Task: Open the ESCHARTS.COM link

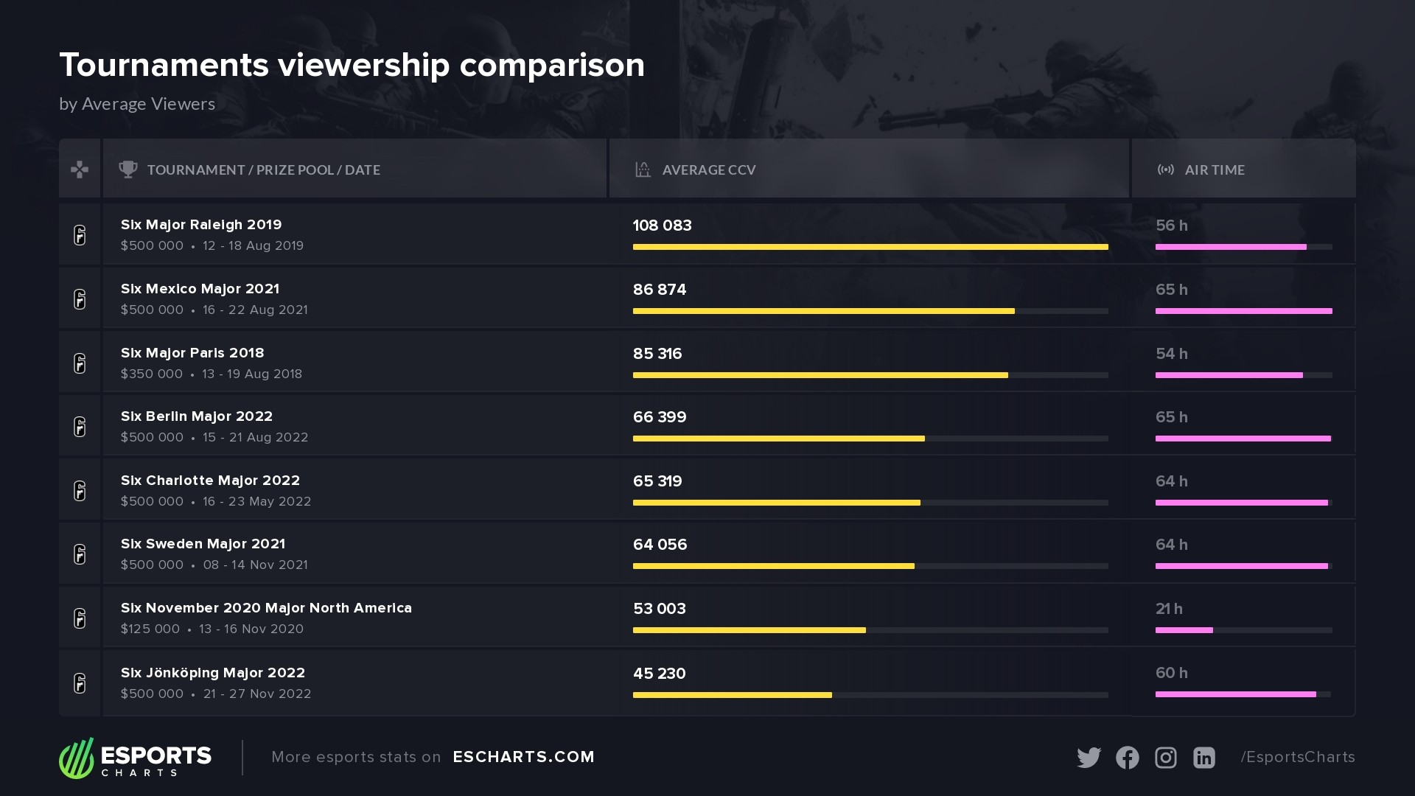Action: click(x=523, y=757)
